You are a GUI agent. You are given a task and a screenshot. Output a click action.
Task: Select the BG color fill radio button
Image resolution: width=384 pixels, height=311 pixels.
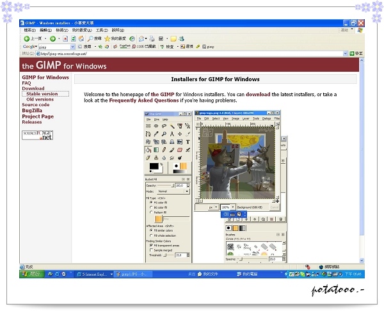151,207
